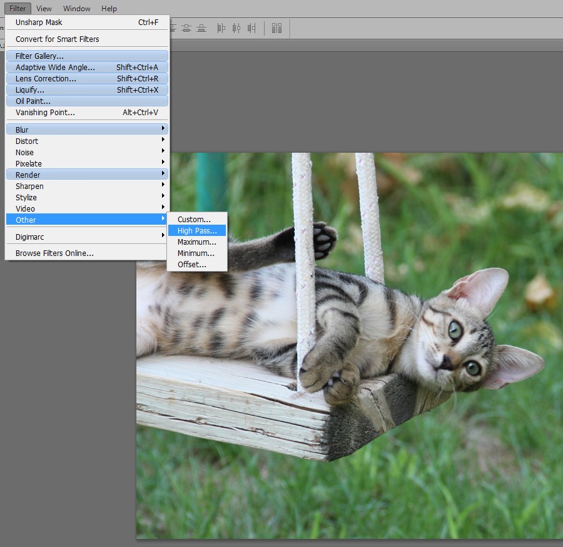Click the Distribute Left Edges icon
Viewport: 563px width, 547px height.
[221, 28]
